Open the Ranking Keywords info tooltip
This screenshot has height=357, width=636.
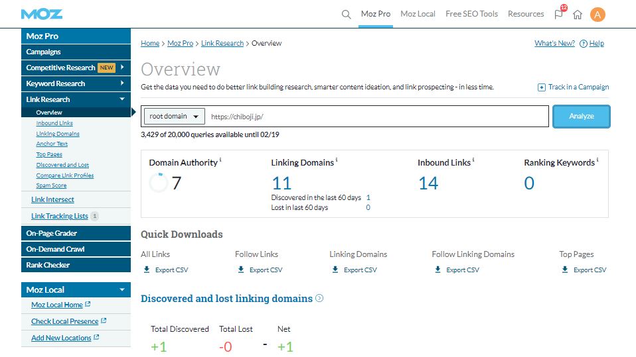[597, 160]
